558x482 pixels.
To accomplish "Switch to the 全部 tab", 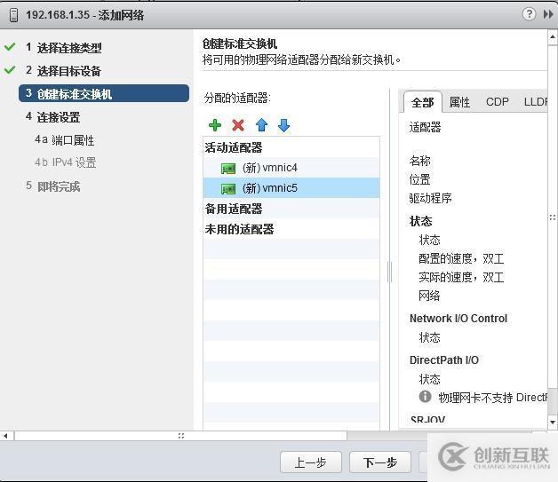I will (422, 102).
